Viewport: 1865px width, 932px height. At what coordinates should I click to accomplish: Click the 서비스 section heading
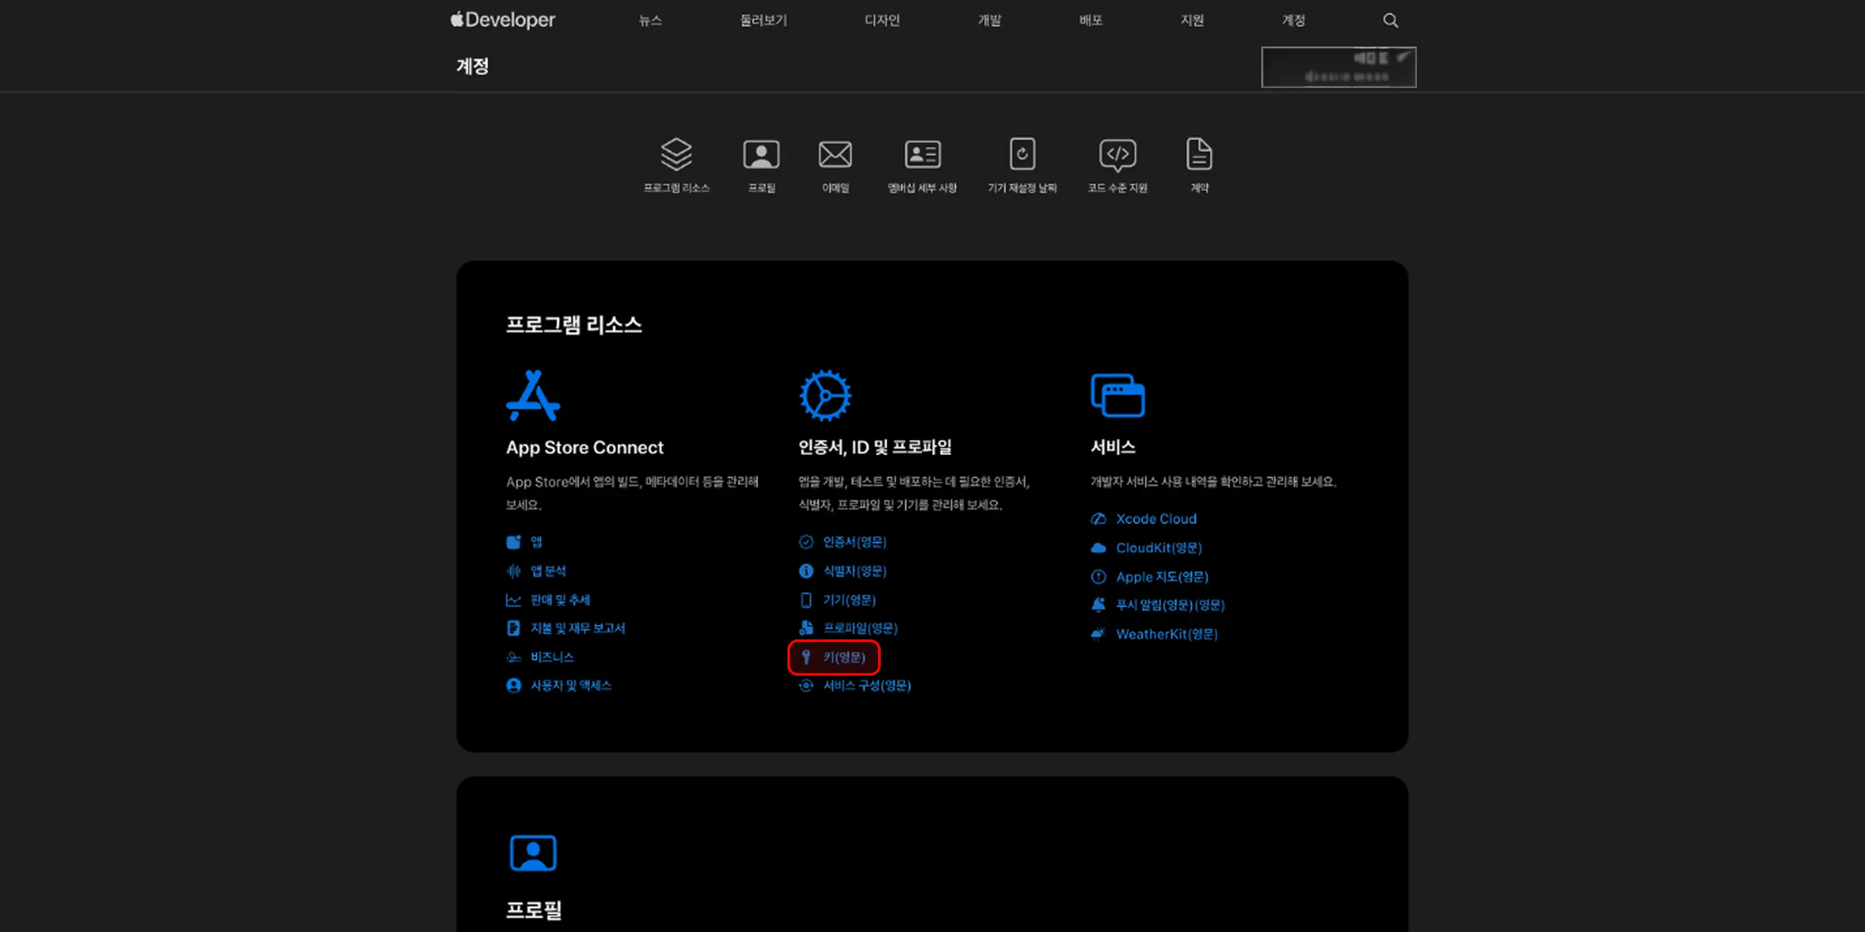1113,447
